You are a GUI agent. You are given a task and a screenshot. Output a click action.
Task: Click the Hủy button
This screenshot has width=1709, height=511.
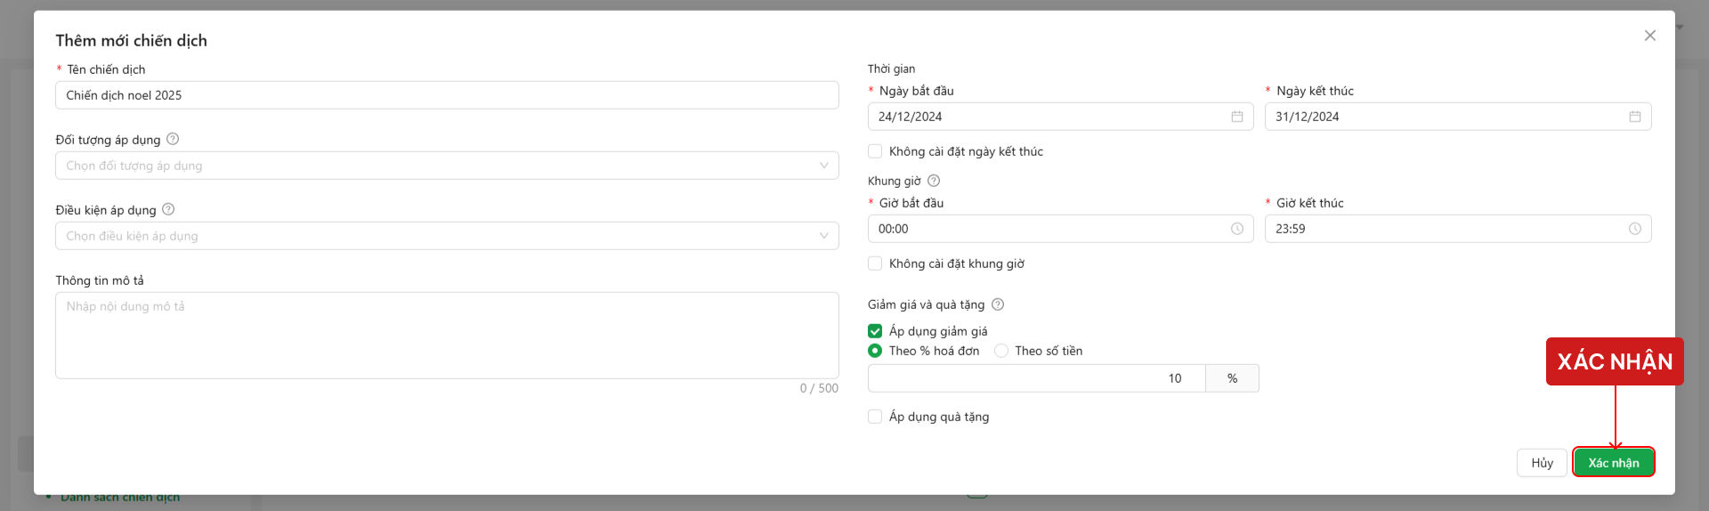pos(1542,463)
